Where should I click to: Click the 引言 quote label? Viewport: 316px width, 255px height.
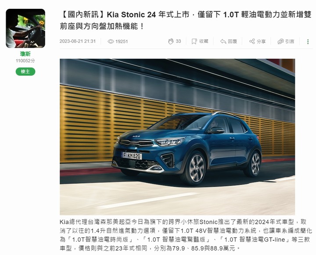(x=290, y=42)
